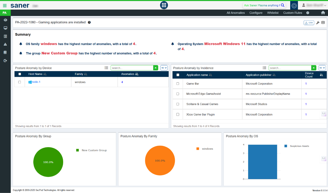This screenshot has width=328, height=193.
Task: Clear the search in Posture Anomaly by Device
Action: 156,68
